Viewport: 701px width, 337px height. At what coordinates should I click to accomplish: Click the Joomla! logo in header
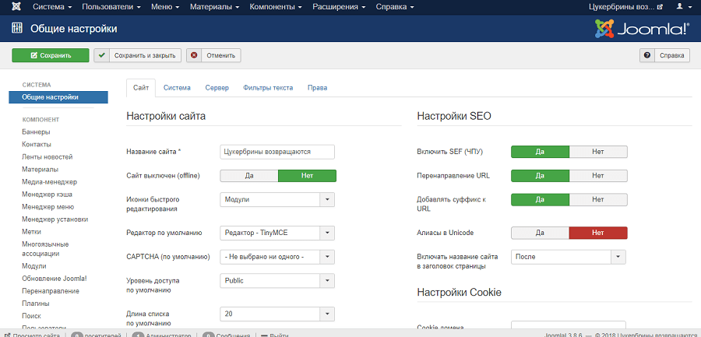click(642, 30)
